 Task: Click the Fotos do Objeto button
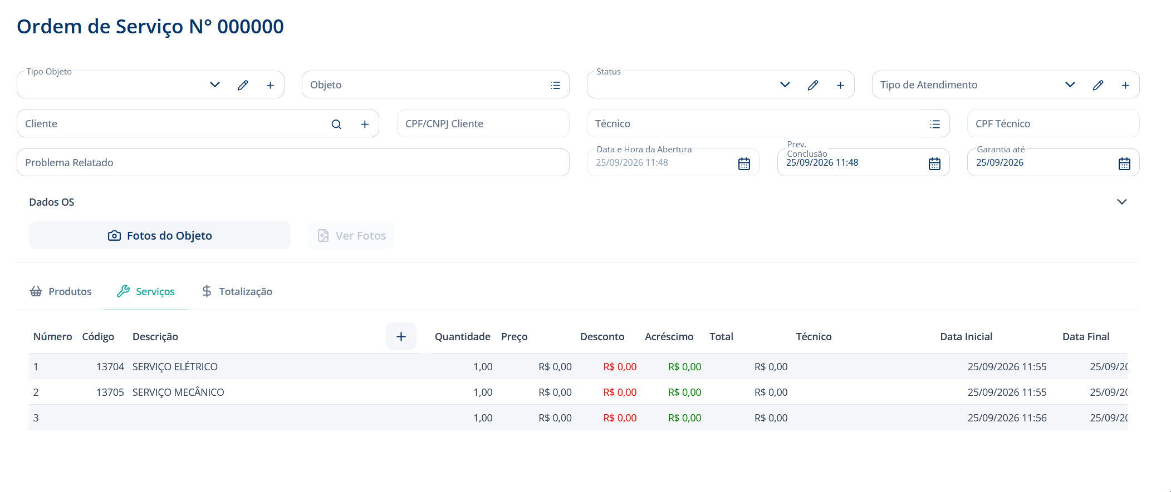coord(160,235)
